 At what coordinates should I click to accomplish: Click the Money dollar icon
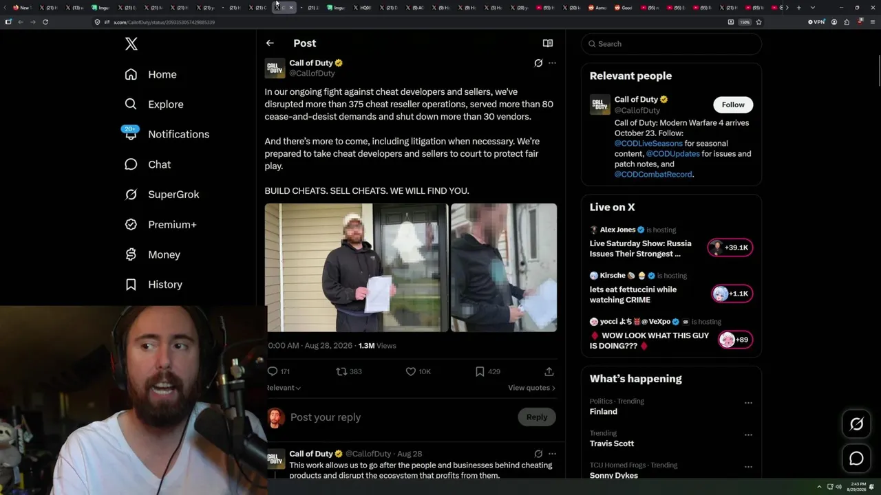131,254
